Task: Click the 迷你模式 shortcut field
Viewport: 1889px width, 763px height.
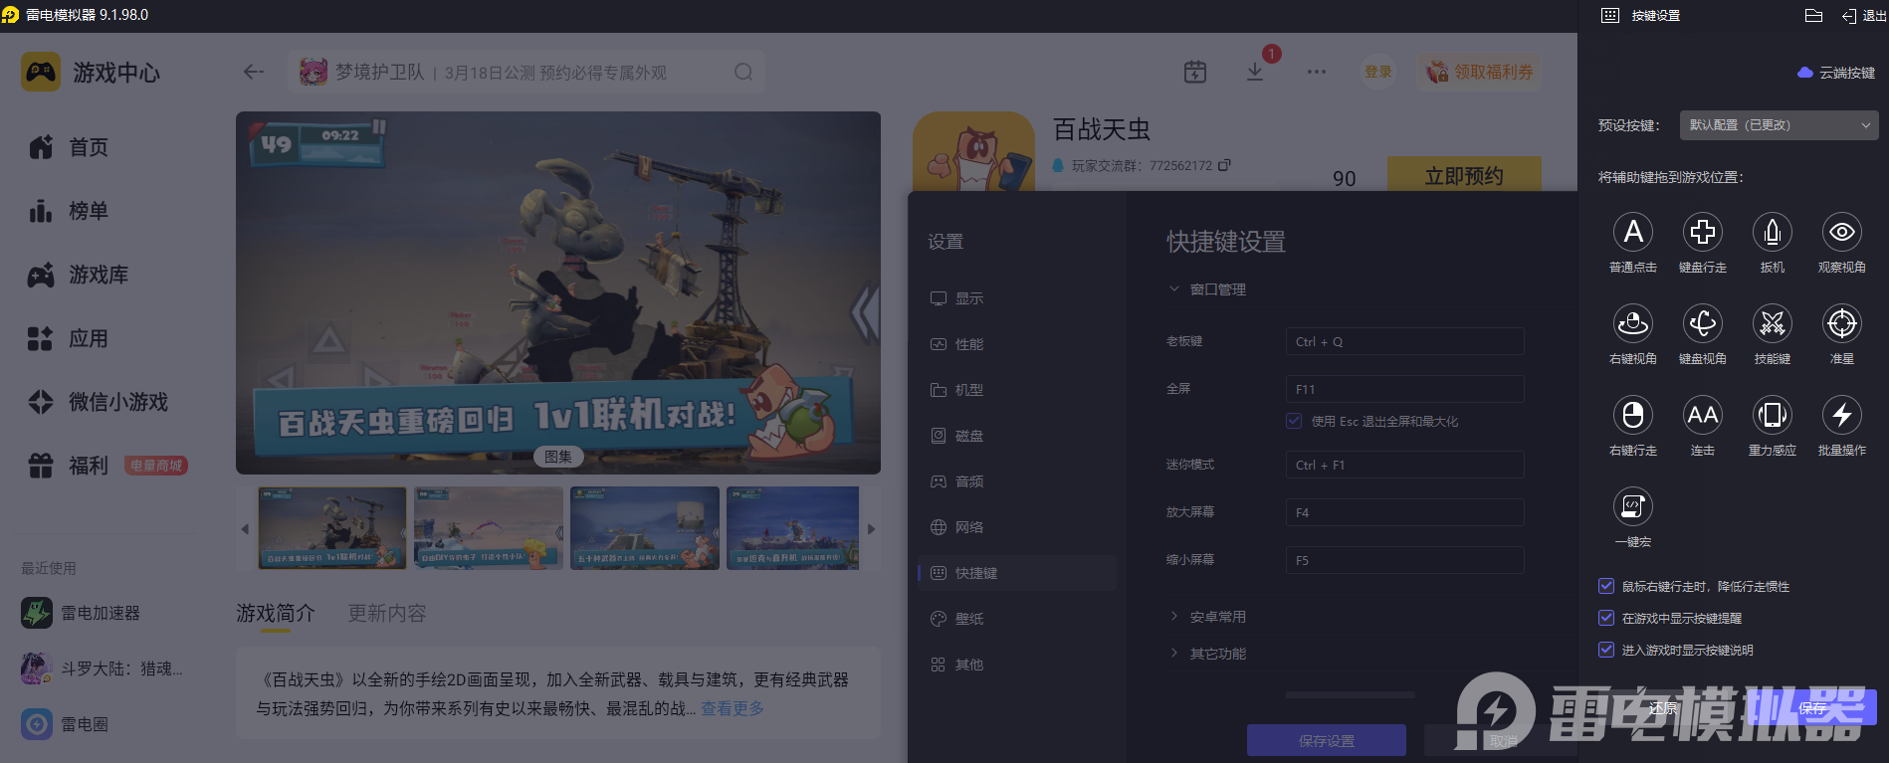Action: (x=1405, y=465)
